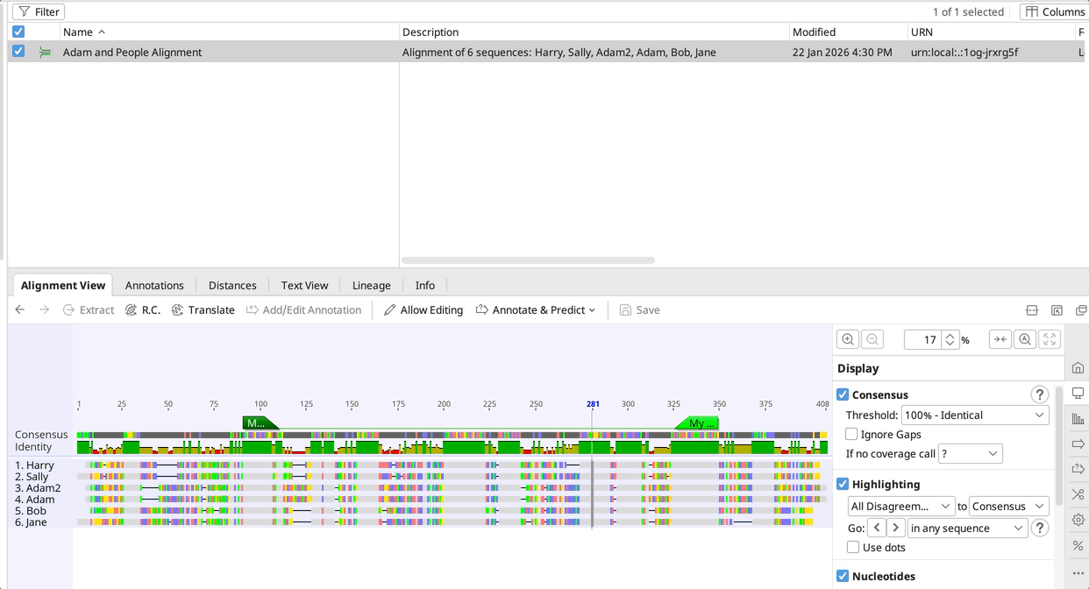Click the zoom in magnifier icon
Screen dimensions: 1089x589
click(x=848, y=340)
